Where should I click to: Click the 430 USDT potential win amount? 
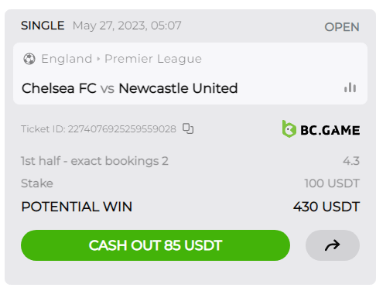pos(326,207)
